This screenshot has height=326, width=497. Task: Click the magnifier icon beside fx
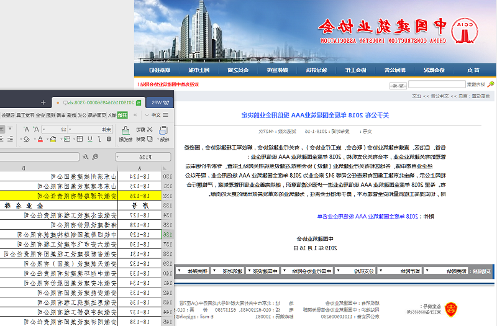tap(95, 156)
